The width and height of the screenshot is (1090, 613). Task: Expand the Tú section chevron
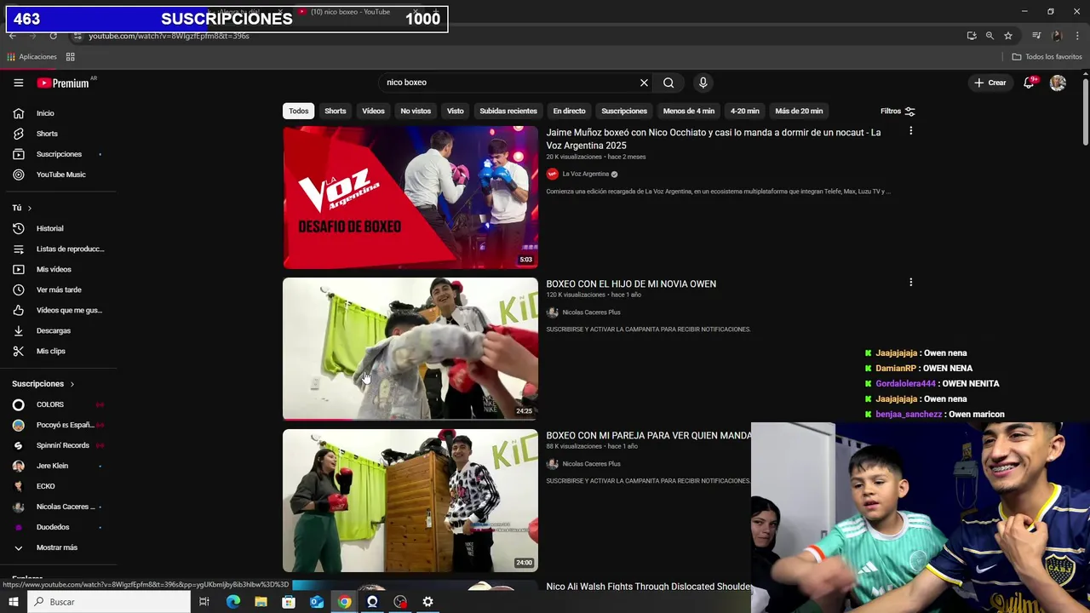tap(29, 208)
